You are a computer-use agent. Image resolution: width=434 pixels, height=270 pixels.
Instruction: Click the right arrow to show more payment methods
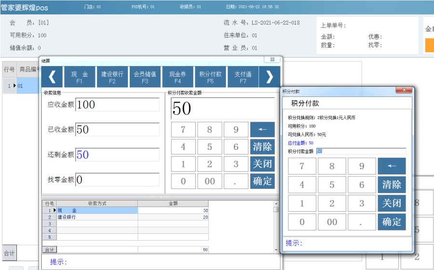(270, 77)
